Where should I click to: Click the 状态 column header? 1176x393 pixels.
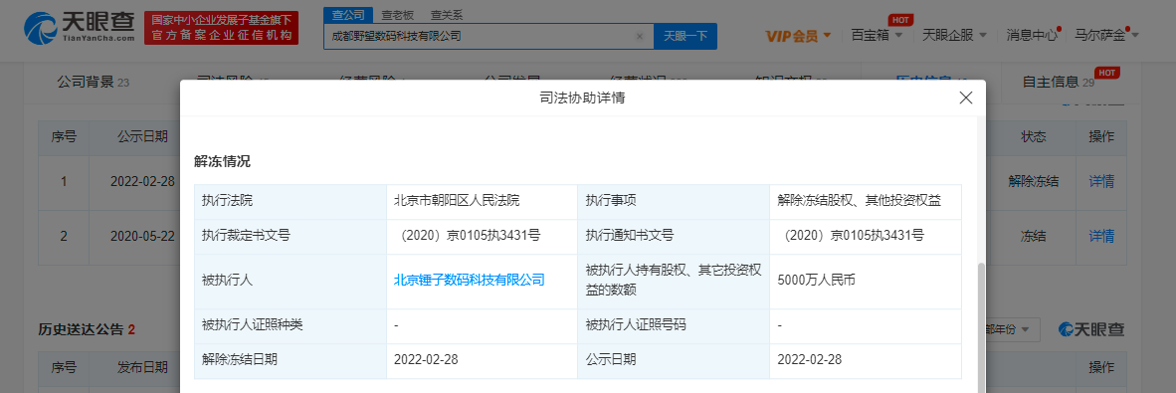1033,137
